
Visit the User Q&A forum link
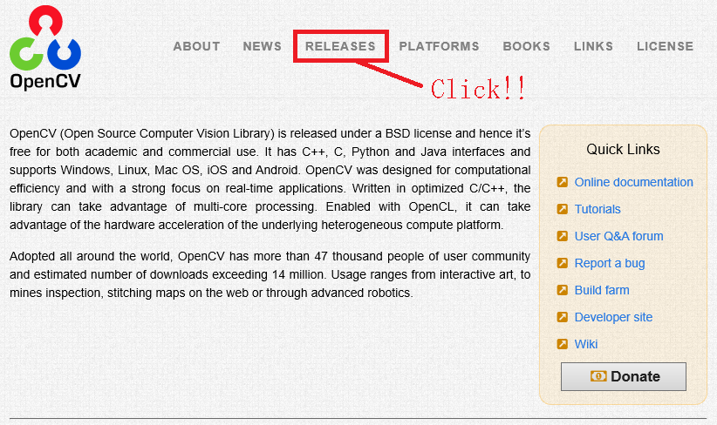(x=618, y=236)
